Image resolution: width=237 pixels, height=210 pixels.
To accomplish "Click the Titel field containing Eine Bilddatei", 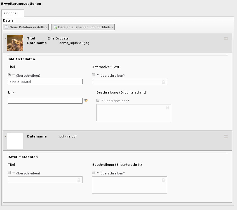I will click(45, 81).
